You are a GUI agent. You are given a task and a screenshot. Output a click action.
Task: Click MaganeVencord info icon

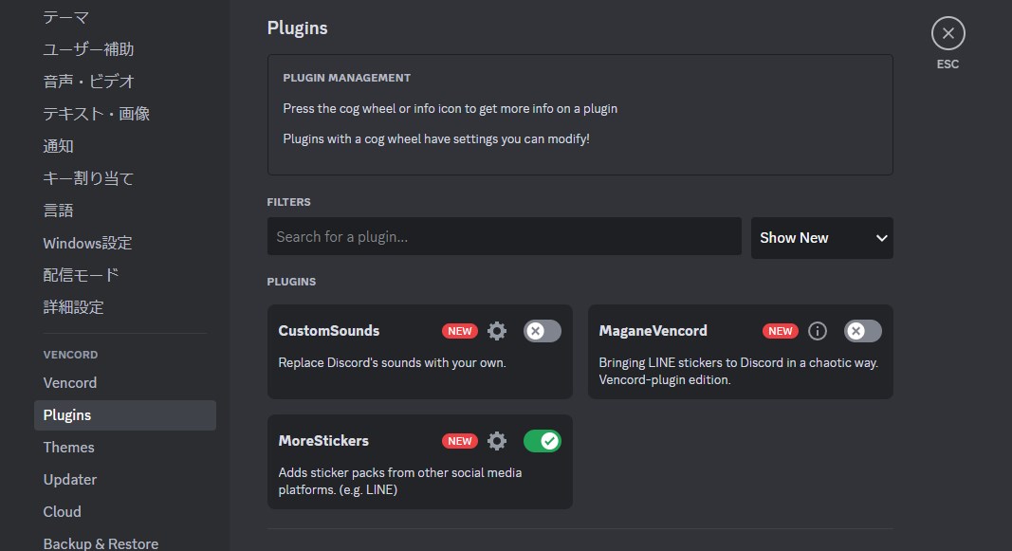click(818, 331)
